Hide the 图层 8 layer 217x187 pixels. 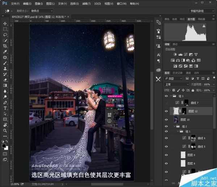click(x=166, y=163)
